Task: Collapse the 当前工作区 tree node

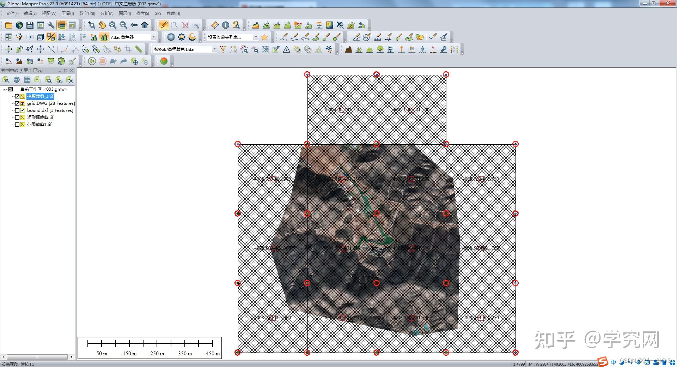Action: pos(5,89)
